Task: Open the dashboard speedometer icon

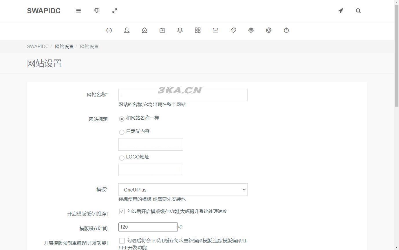Action: (x=109, y=30)
